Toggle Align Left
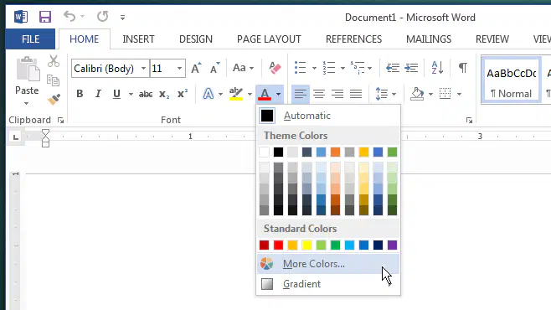The image size is (551, 310). (x=301, y=94)
